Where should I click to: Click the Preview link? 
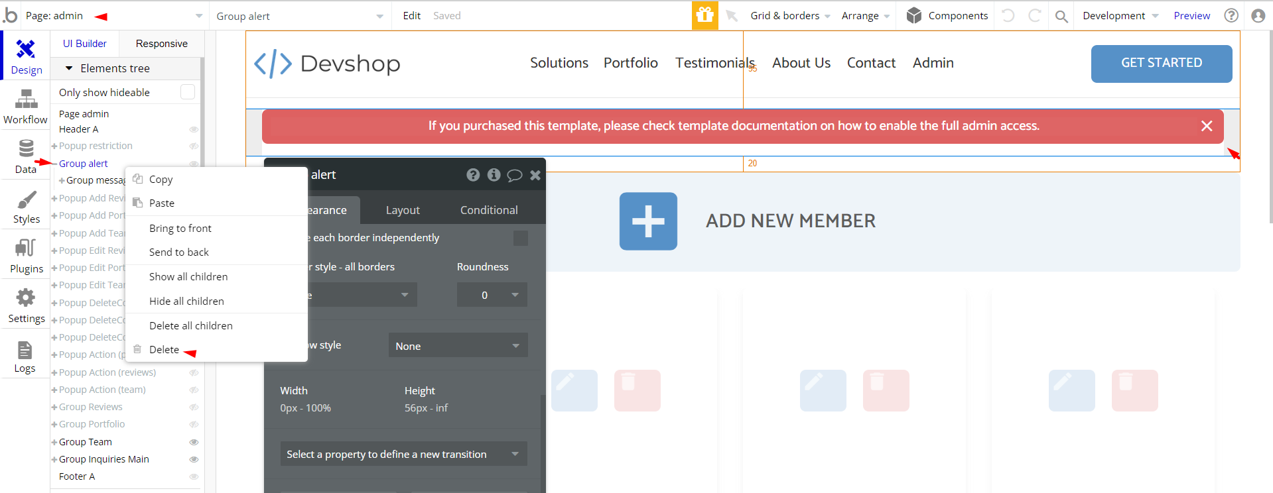[1192, 16]
